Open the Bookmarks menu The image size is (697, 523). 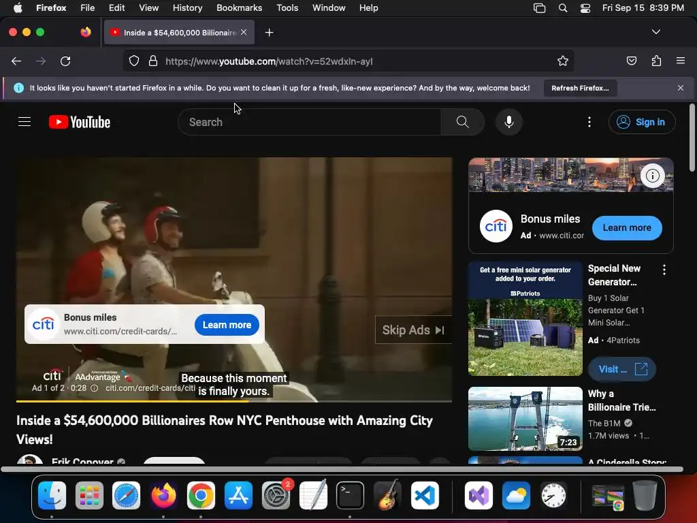tap(239, 8)
